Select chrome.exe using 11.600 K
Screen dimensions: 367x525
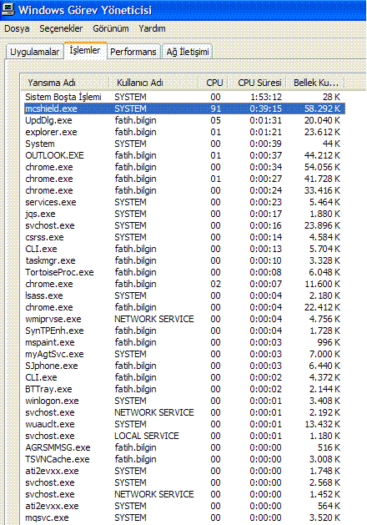point(184,285)
